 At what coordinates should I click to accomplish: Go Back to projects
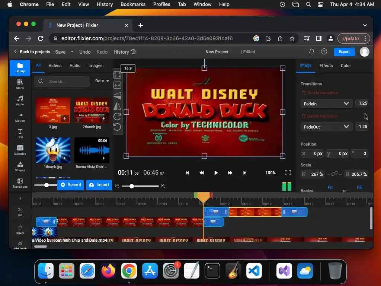tap(32, 51)
